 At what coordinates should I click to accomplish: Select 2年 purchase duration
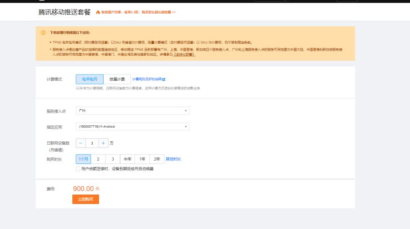click(157, 159)
